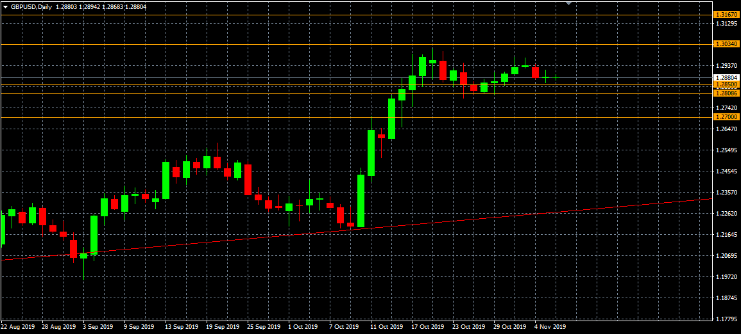Click the 1.17795 price scale value
Screen dimensions: 741x334
coord(727,319)
